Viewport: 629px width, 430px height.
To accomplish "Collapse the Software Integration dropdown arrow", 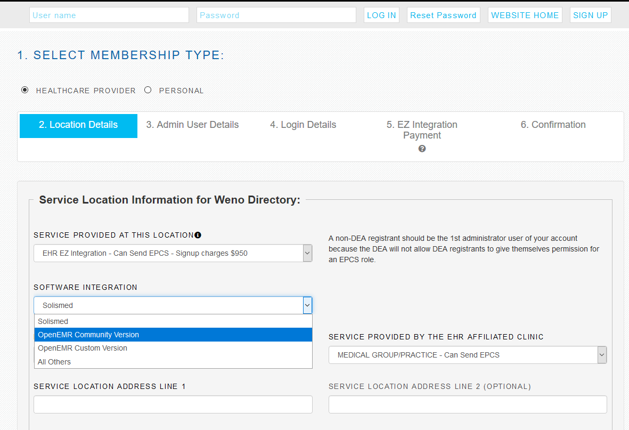I will pyautogui.click(x=307, y=305).
